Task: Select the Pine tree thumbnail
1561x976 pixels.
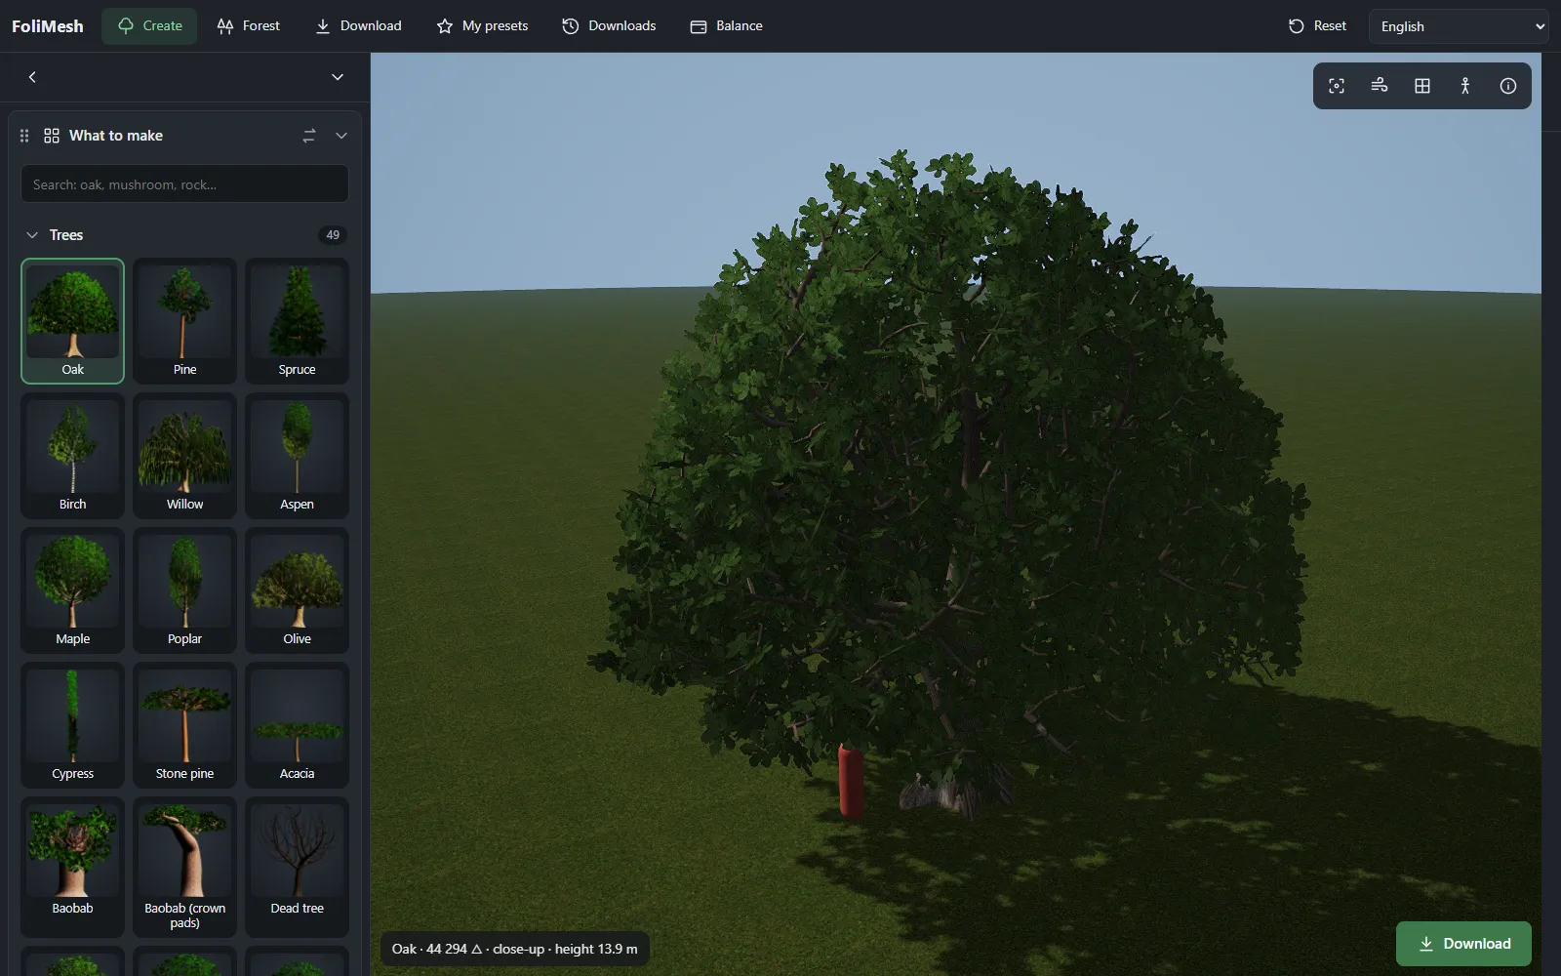Action: point(185,321)
